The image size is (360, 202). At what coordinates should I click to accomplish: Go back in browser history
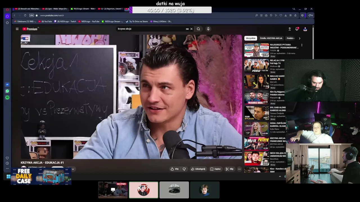click(14, 15)
